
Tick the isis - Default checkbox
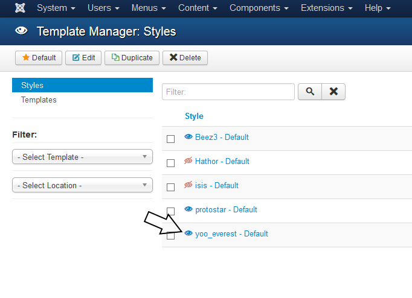(x=170, y=187)
